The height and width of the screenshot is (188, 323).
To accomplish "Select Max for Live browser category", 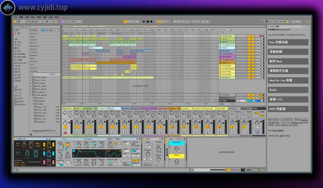I will point(21,63).
